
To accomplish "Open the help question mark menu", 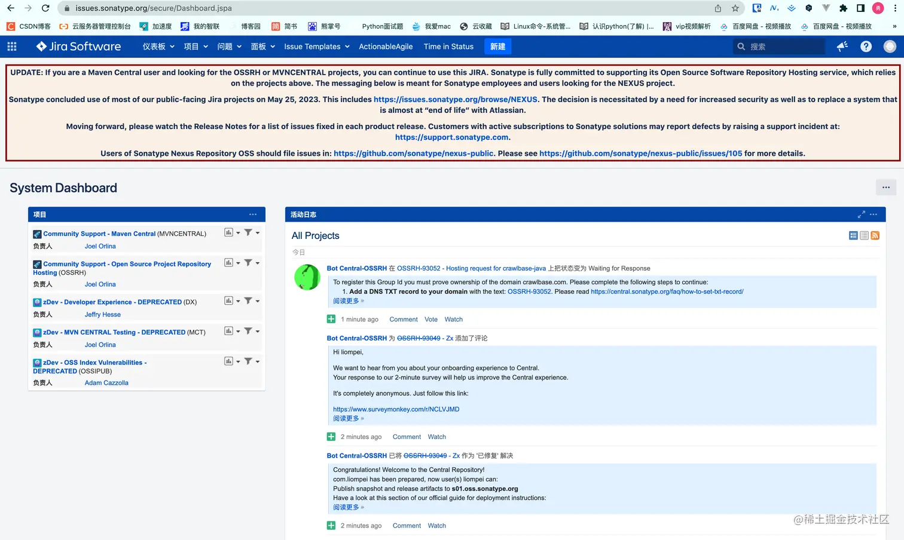I will click(866, 47).
